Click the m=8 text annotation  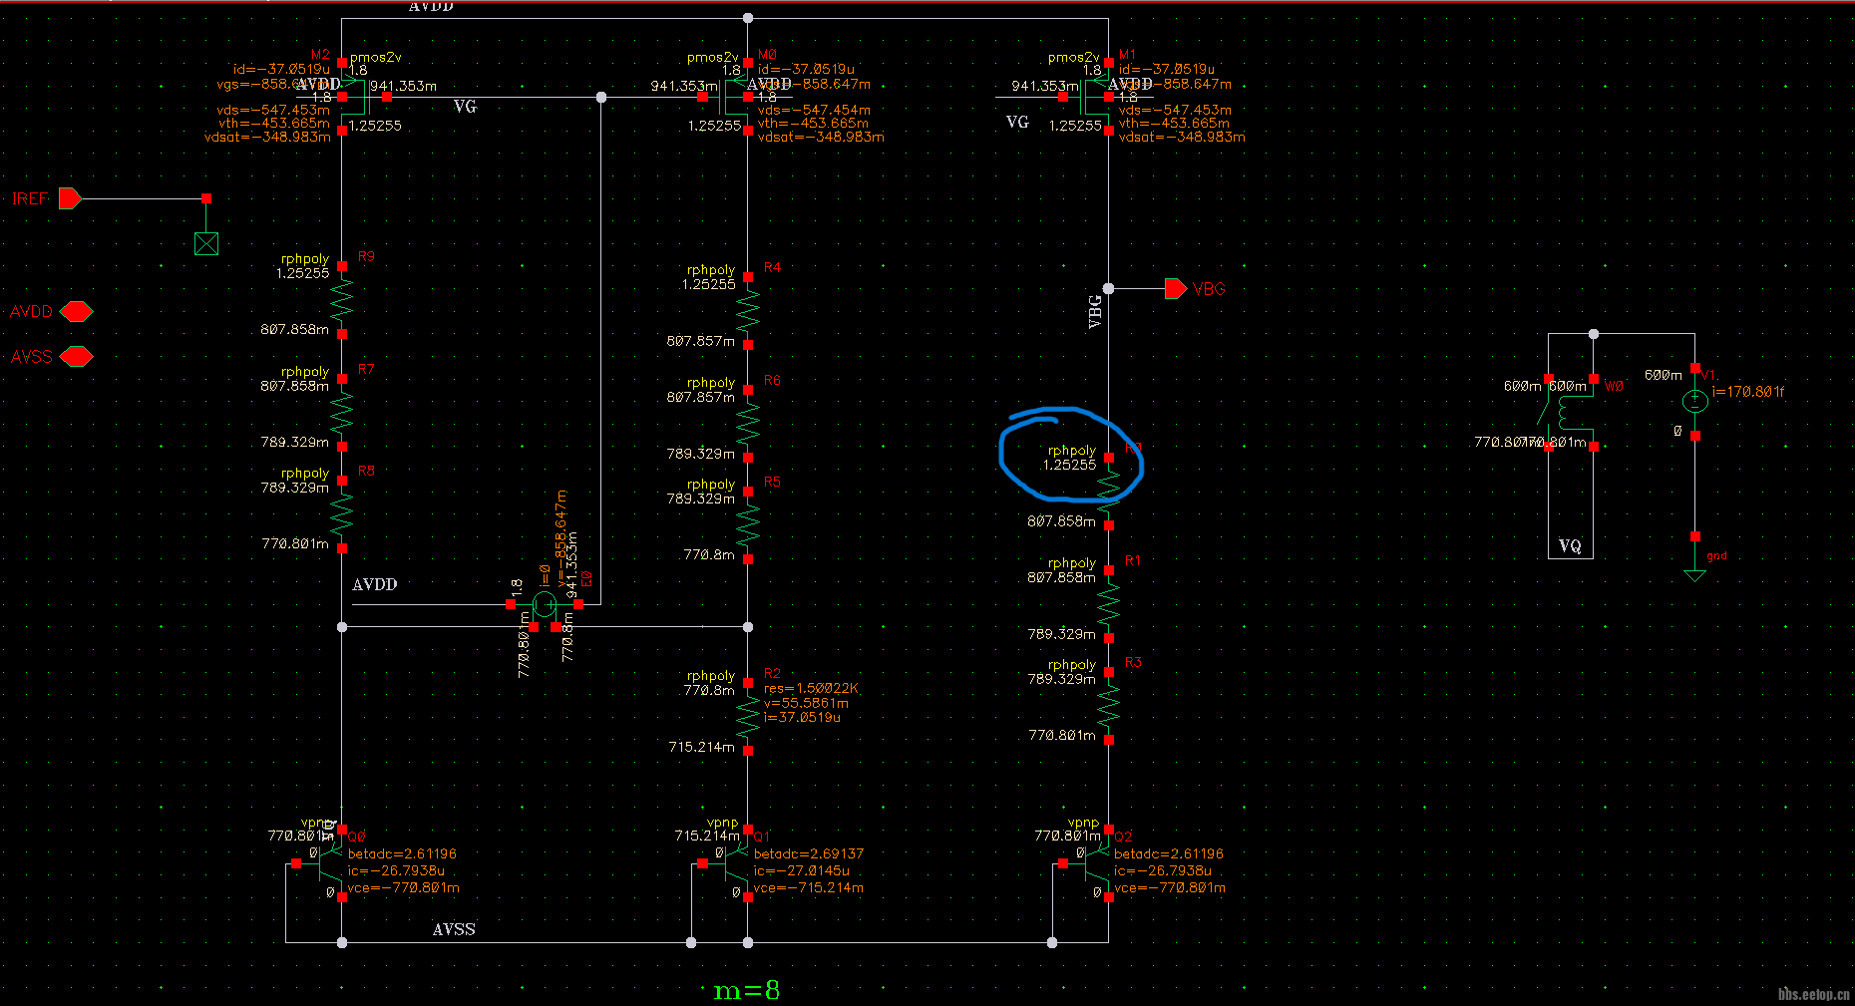(x=747, y=990)
